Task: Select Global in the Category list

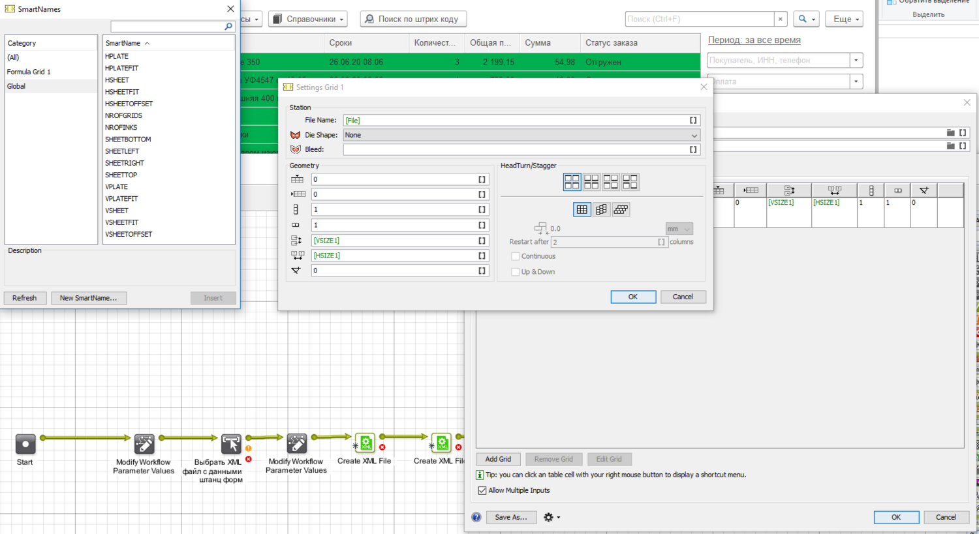Action: pyautogui.click(x=16, y=86)
